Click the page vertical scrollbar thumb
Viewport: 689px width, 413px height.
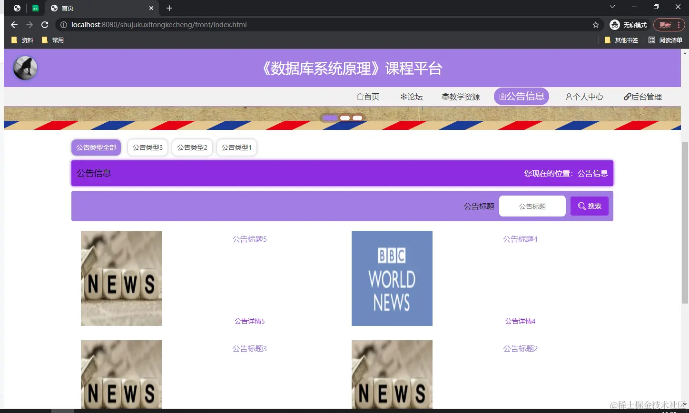[x=685, y=223]
